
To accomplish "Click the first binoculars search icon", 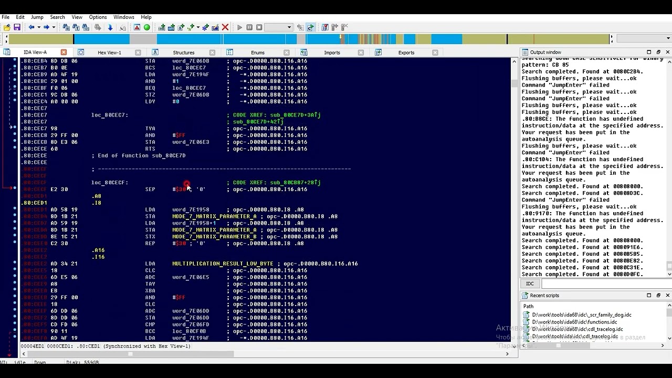I will coord(66,27).
